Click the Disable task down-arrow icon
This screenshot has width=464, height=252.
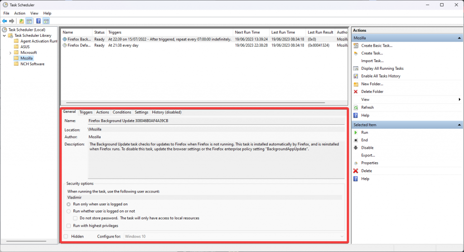pyautogui.click(x=356, y=148)
